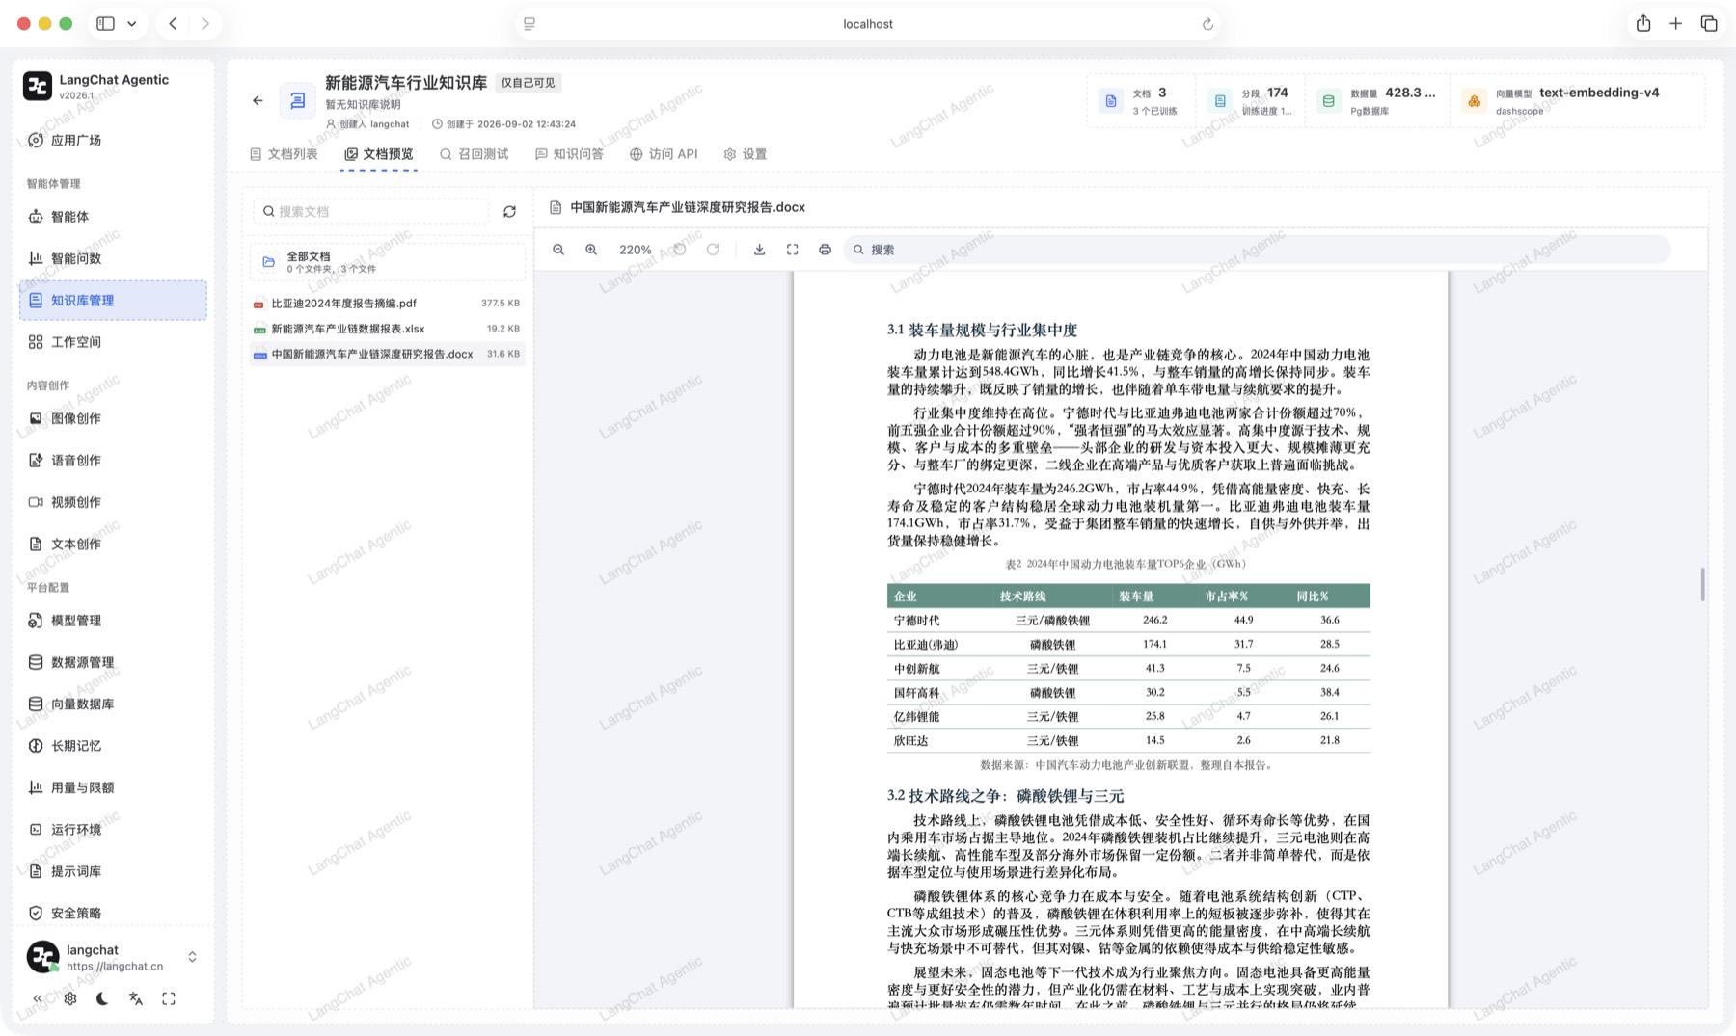Refresh the document file list
Image resolution: width=1736 pixels, height=1036 pixels.
509,211
